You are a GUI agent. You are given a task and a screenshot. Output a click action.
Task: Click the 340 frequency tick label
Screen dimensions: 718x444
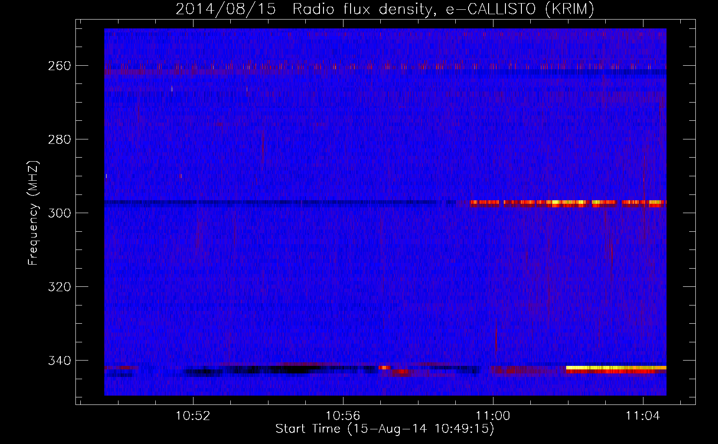click(59, 361)
